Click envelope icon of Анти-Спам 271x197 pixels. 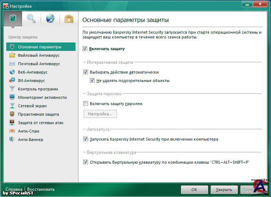[x=12, y=131]
